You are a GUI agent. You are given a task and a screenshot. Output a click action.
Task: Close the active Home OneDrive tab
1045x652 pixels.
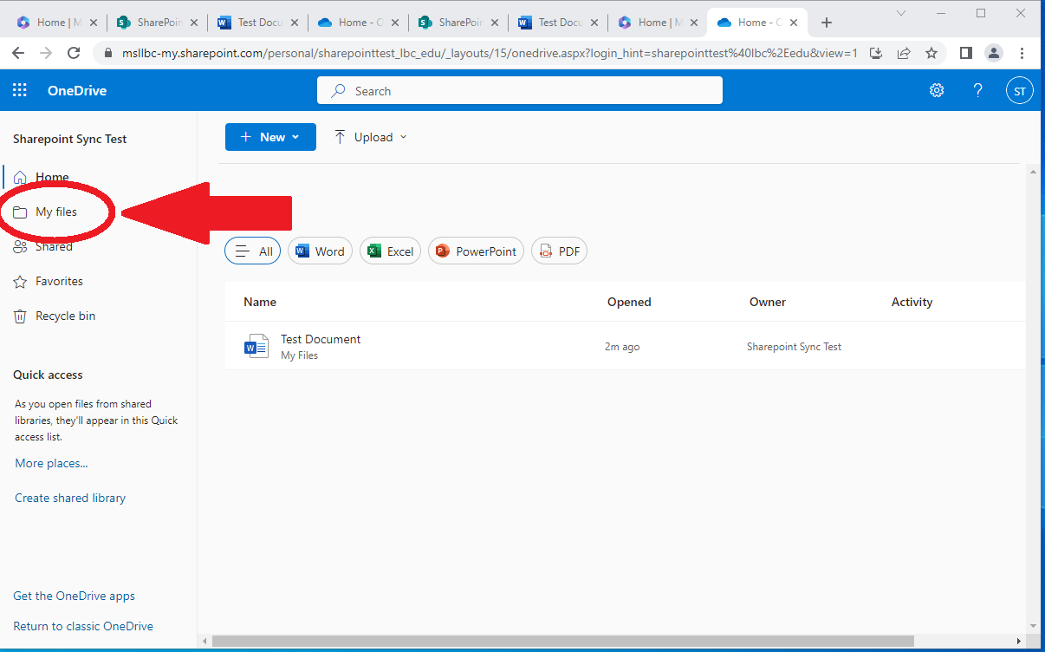tap(794, 23)
